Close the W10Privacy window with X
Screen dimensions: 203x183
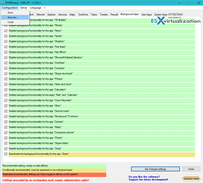click(x=198, y=3)
